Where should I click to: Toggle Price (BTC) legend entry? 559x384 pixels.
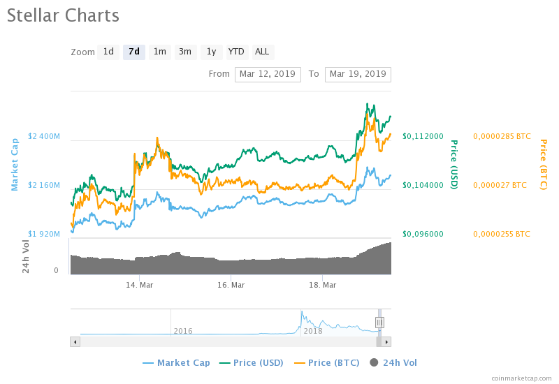[326, 363]
